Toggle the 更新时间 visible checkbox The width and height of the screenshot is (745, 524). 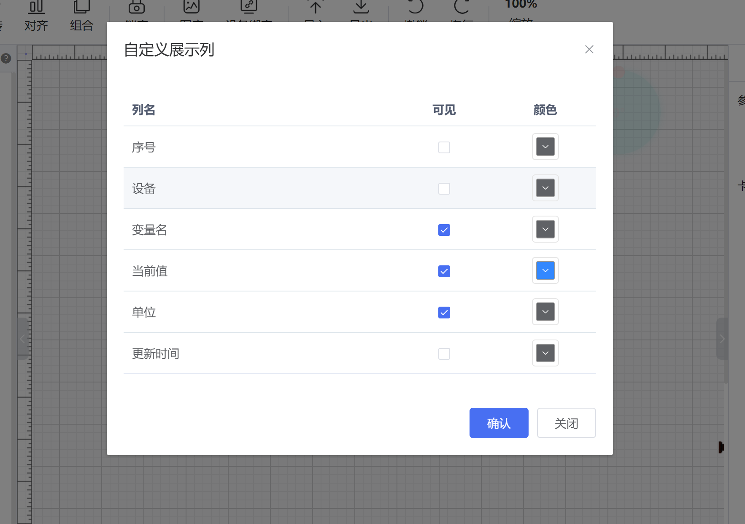tap(444, 354)
